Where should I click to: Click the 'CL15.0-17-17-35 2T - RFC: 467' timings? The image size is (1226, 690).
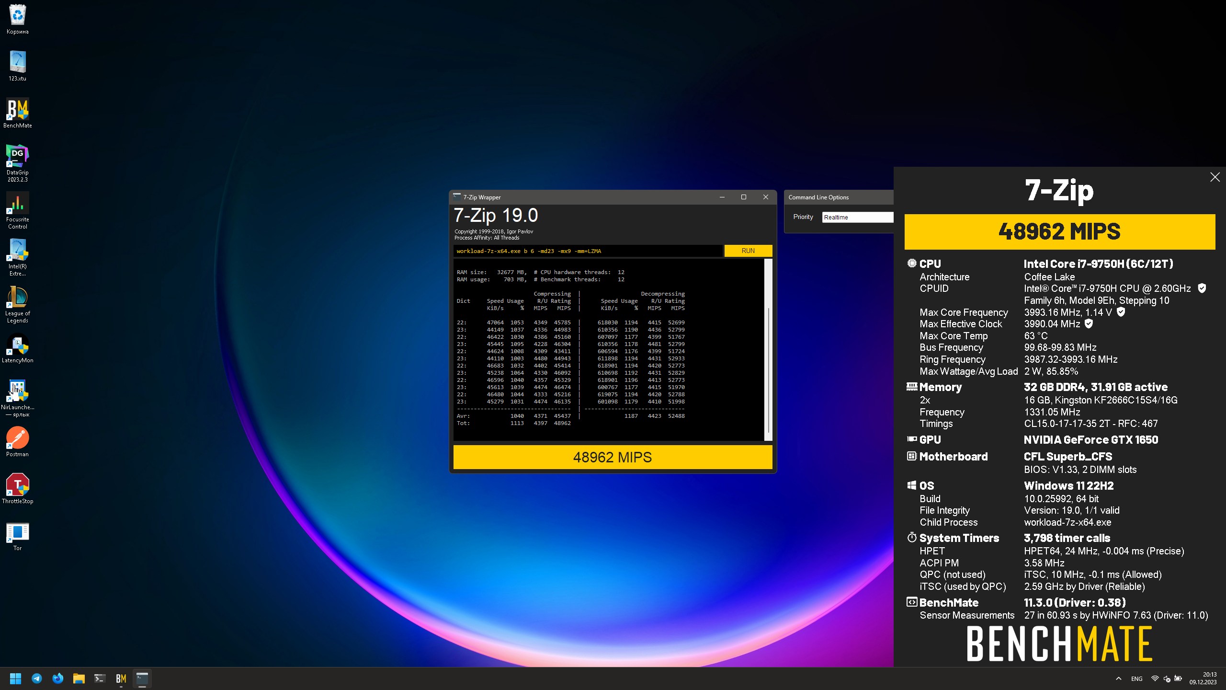coord(1090,423)
